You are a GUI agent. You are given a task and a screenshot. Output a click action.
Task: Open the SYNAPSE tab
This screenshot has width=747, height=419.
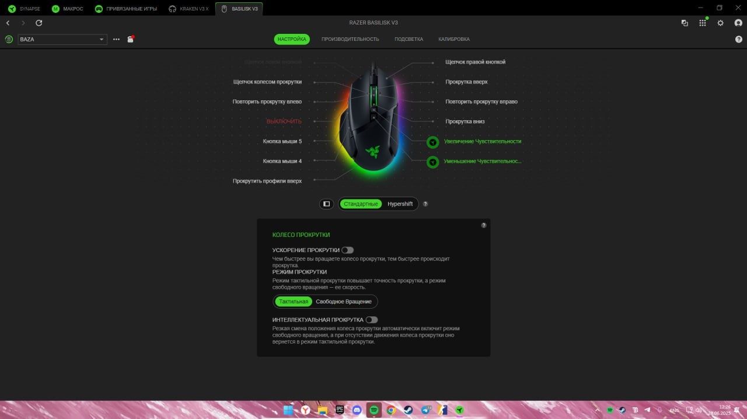[24, 9]
